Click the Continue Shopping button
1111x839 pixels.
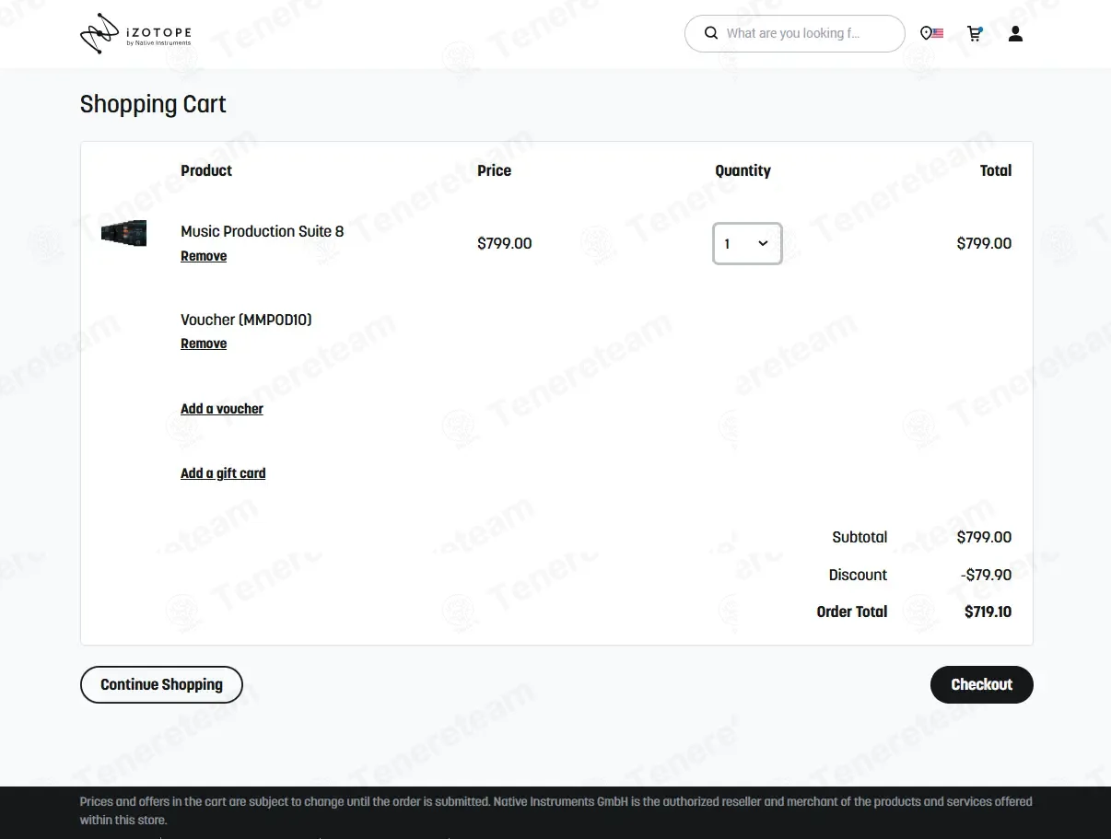tap(161, 684)
